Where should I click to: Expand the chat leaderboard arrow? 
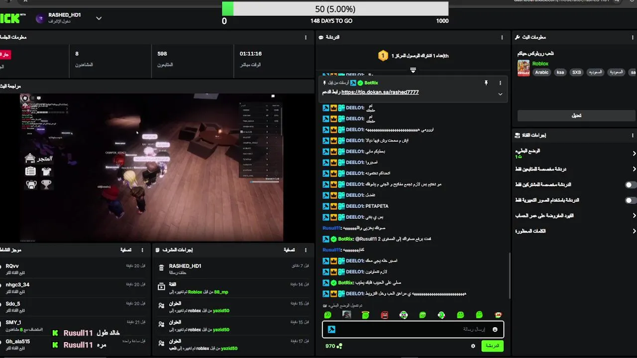413,70
